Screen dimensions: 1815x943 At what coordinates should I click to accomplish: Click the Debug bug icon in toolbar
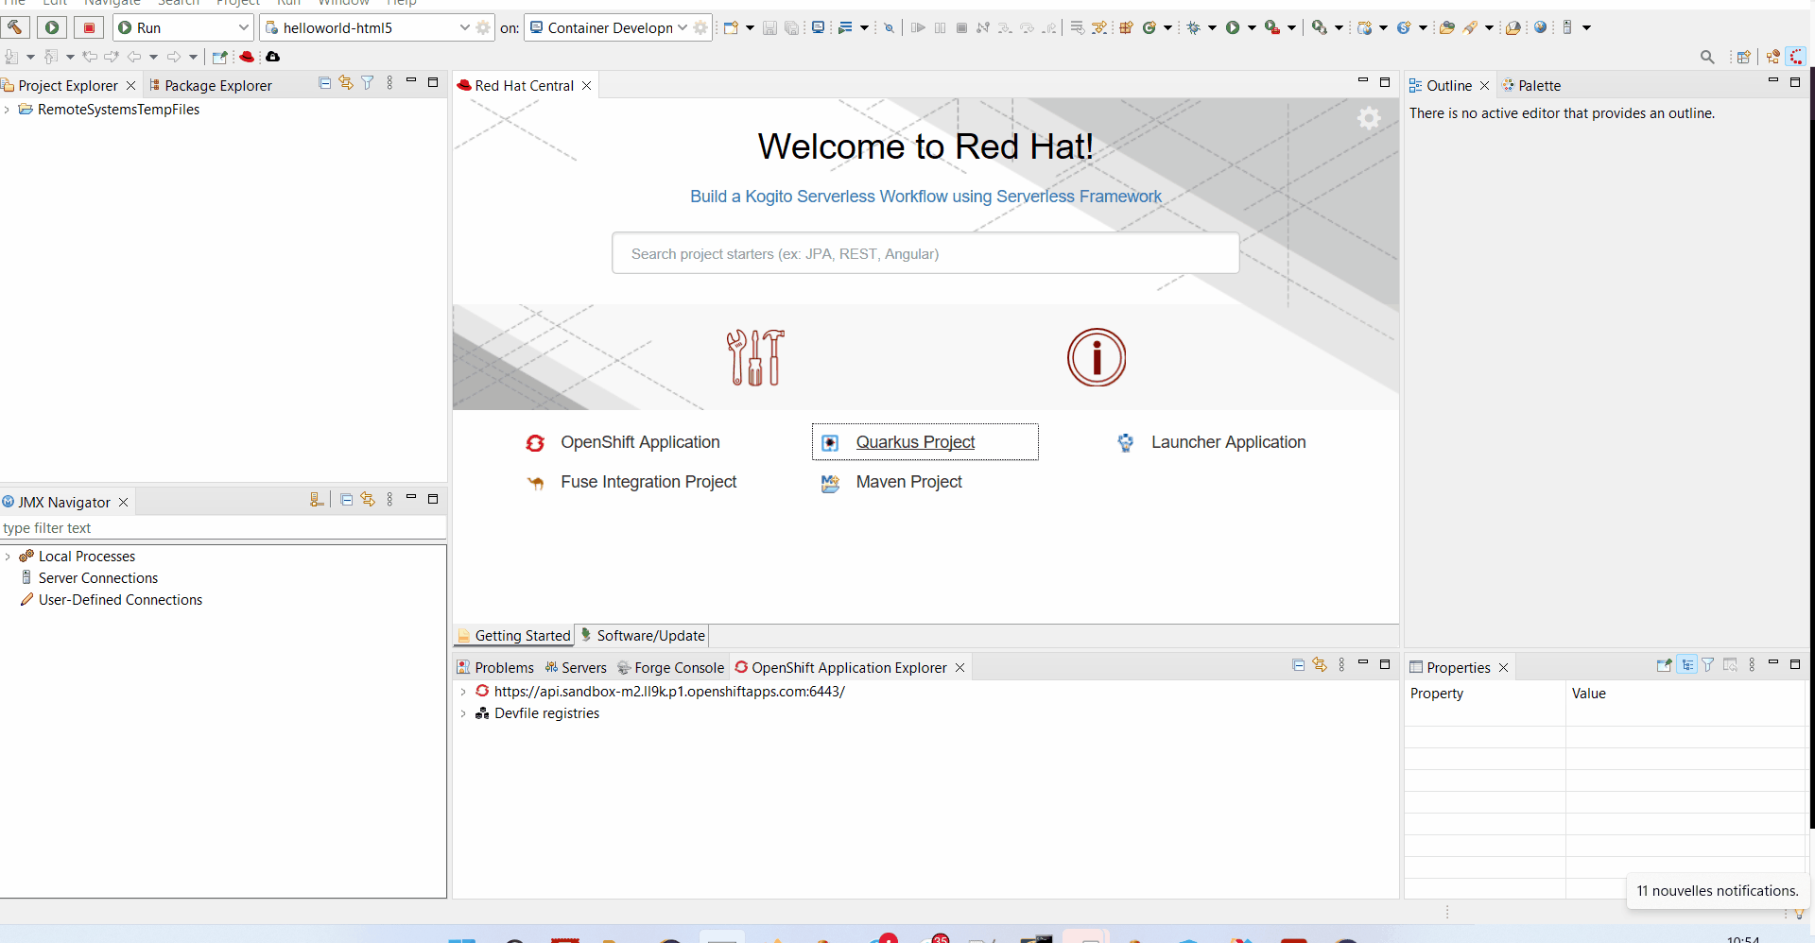point(1194,27)
